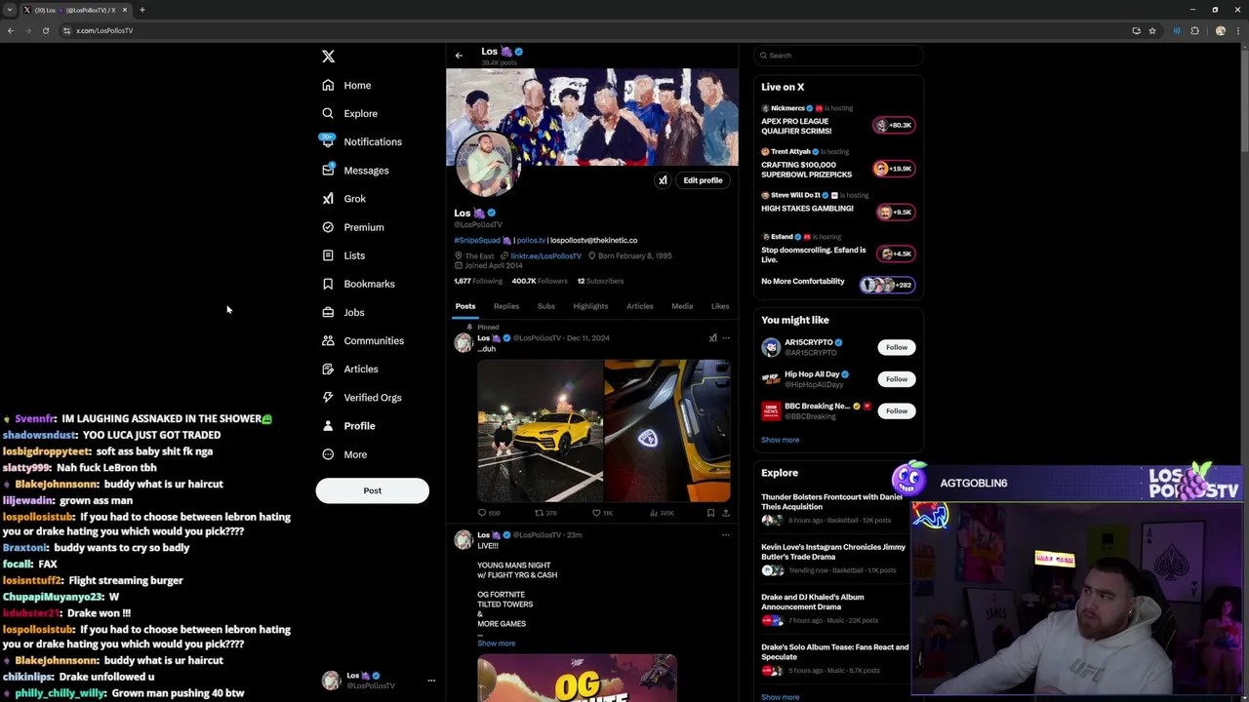The image size is (1249, 702).
Task: Click the Bookmarks icon in sidebar
Action: point(328,284)
